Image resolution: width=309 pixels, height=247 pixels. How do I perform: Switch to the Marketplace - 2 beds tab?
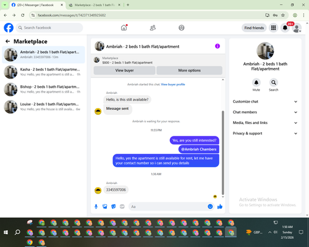[95, 5]
